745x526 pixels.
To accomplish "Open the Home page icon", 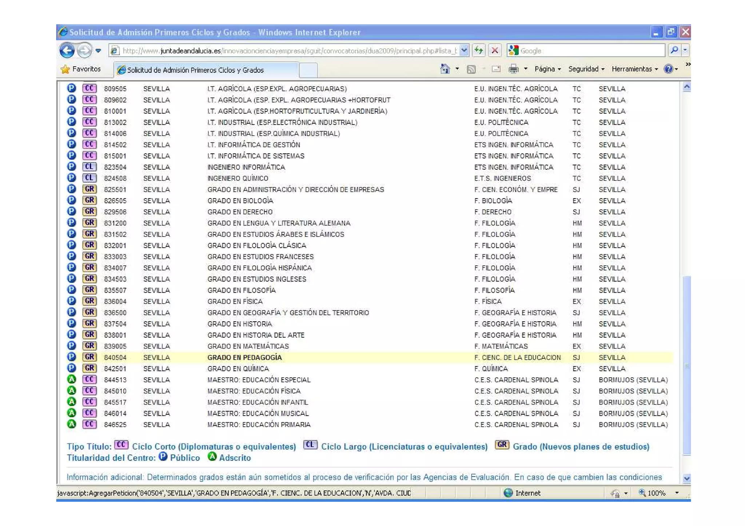I will pyautogui.click(x=445, y=69).
